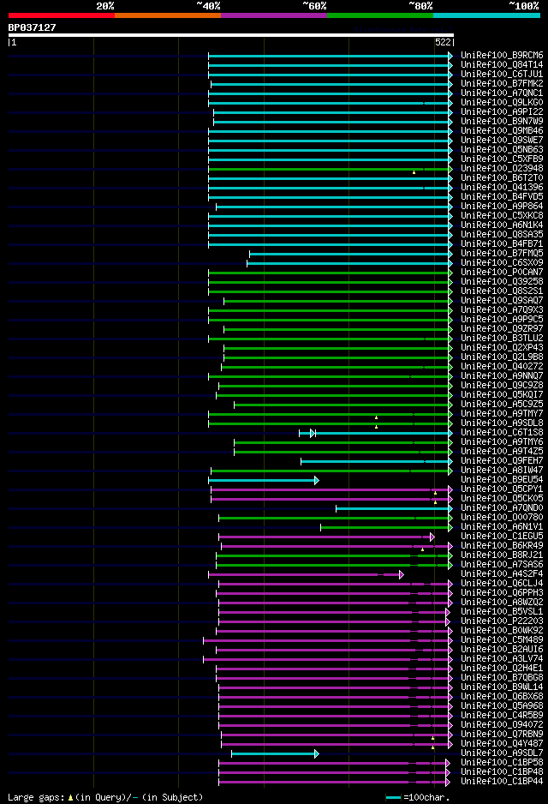Select the UniRef100_B3TLU2 label
Viewport: 548px width, 804px height.
pyautogui.click(x=502, y=339)
